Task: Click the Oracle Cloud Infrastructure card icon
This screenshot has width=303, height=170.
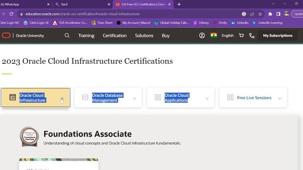Action: click(x=13, y=97)
